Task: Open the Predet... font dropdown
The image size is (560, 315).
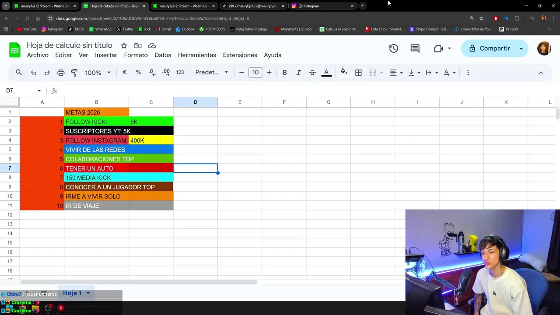Action: 212,73
